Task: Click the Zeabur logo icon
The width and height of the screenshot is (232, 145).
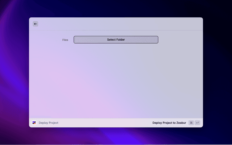Action: [x=34, y=123]
